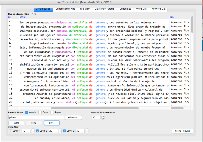Open the File View tab

click(x=84, y=9)
